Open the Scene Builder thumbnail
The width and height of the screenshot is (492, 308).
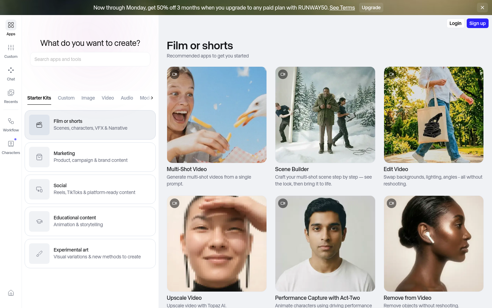coord(325,115)
